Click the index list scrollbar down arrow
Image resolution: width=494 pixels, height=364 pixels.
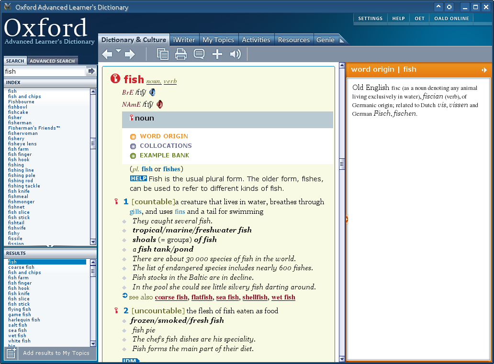[93, 242]
